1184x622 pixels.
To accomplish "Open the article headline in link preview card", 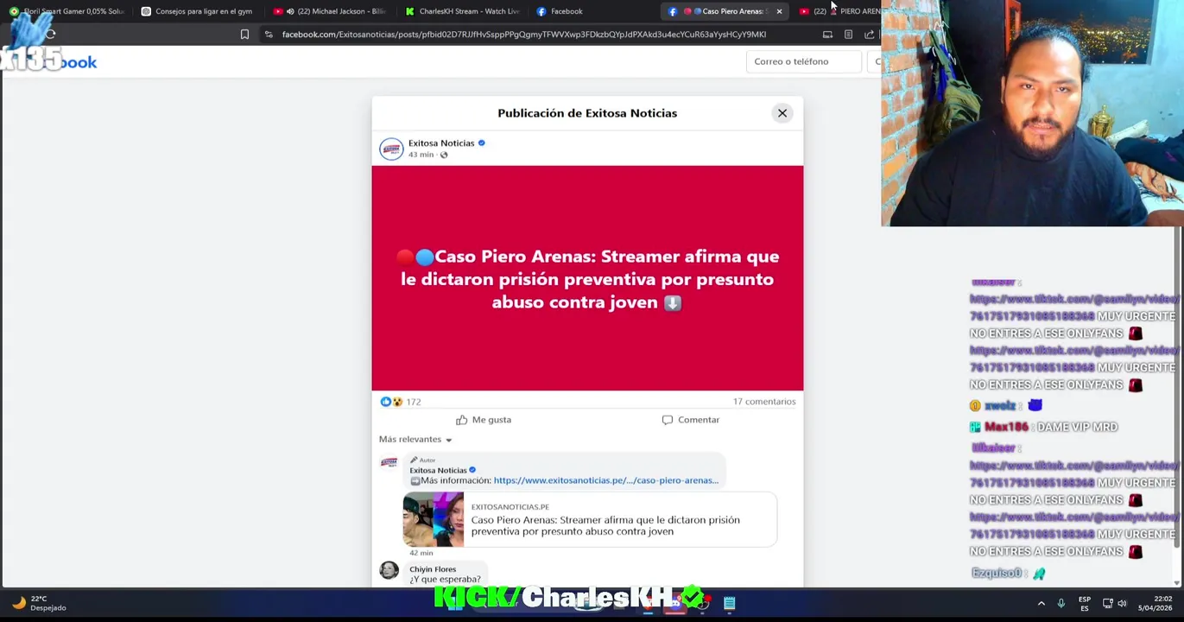I will pyautogui.click(x=605, y=525).
